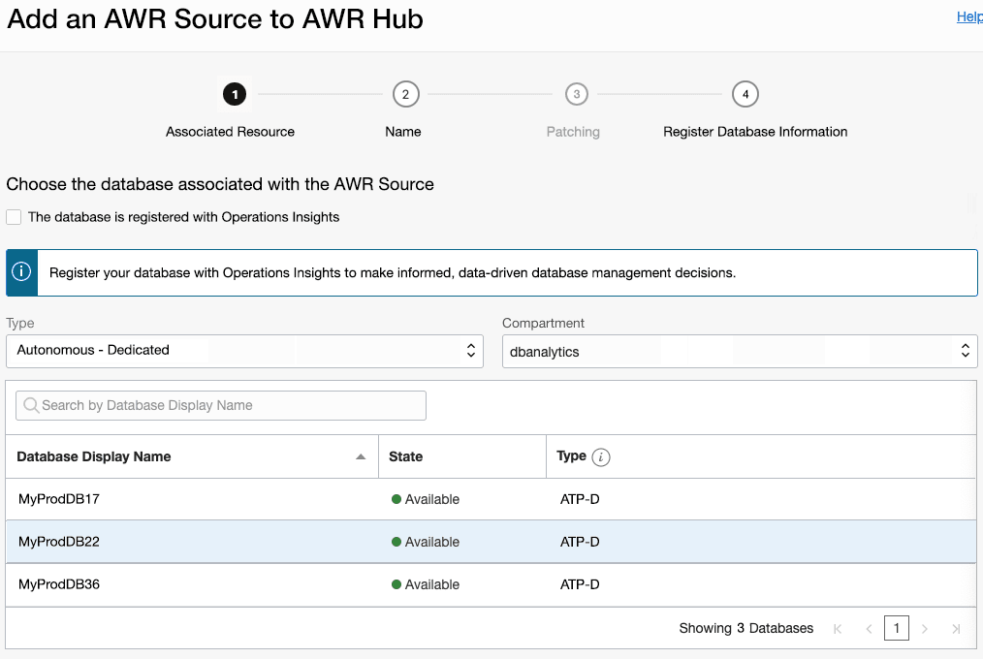Viewport: 983px width, 659px height.
Task: Select step 1 Associated Resource
Action: click(234, 94)
